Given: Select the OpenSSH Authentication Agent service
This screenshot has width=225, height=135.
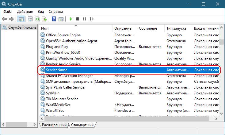Looking at the screenshot, I should coord(71,41).
